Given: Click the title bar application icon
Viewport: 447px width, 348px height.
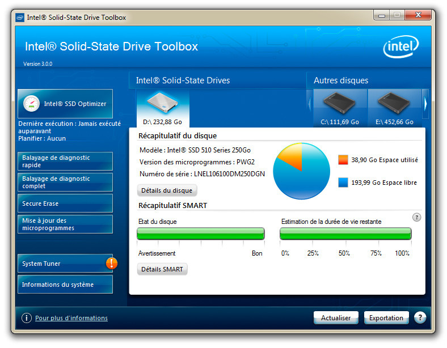Looking at the screenshot, I should tap(20, 18).
